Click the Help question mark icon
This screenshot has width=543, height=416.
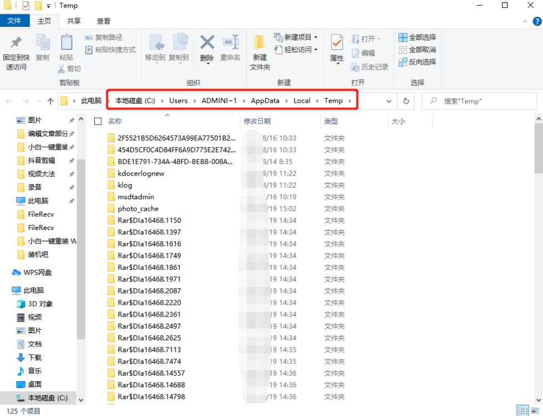(x=537, y=21)
